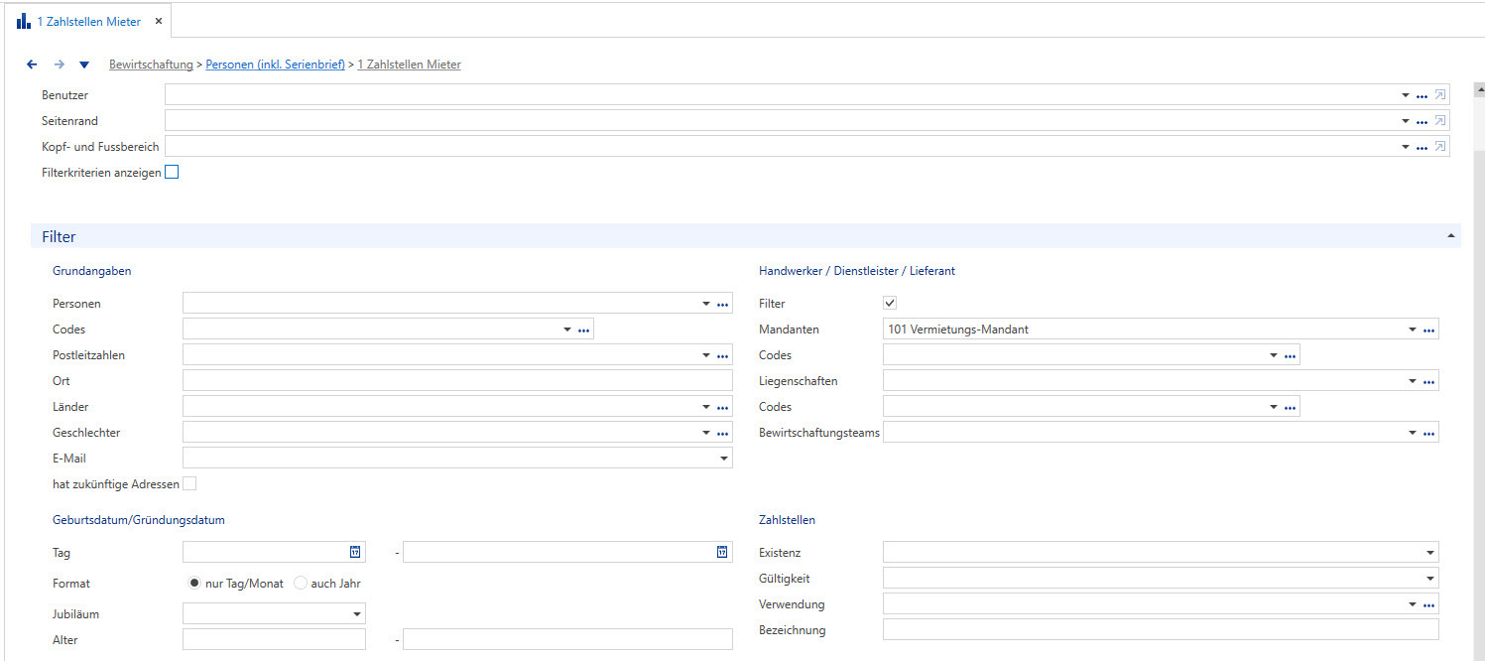1485x661 pixels.
Task: Click the 1 Zahlstellen Mieter breadcrumb link
Action: tap(409, 65)
